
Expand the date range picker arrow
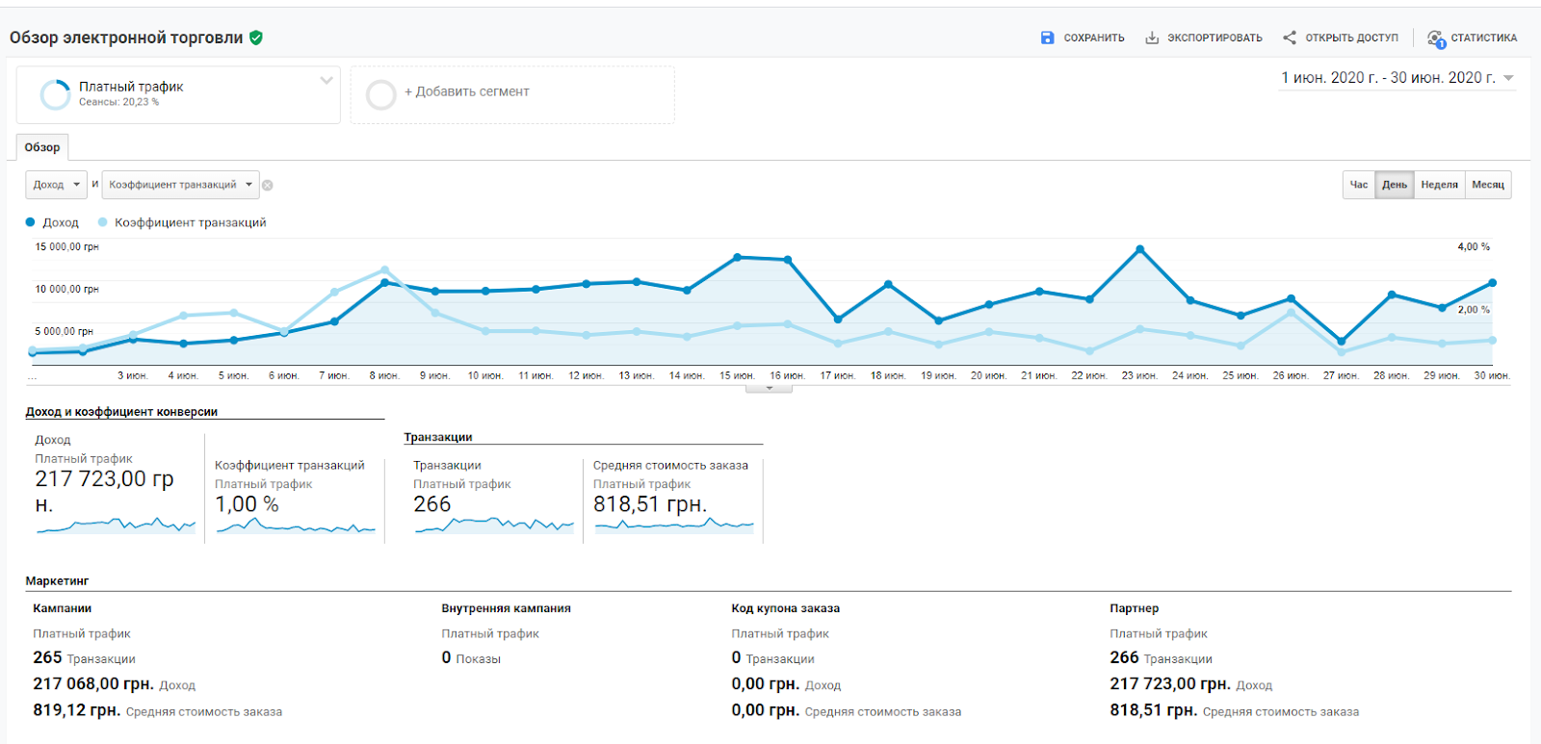pyautogui.click(x=1508, y=78)
